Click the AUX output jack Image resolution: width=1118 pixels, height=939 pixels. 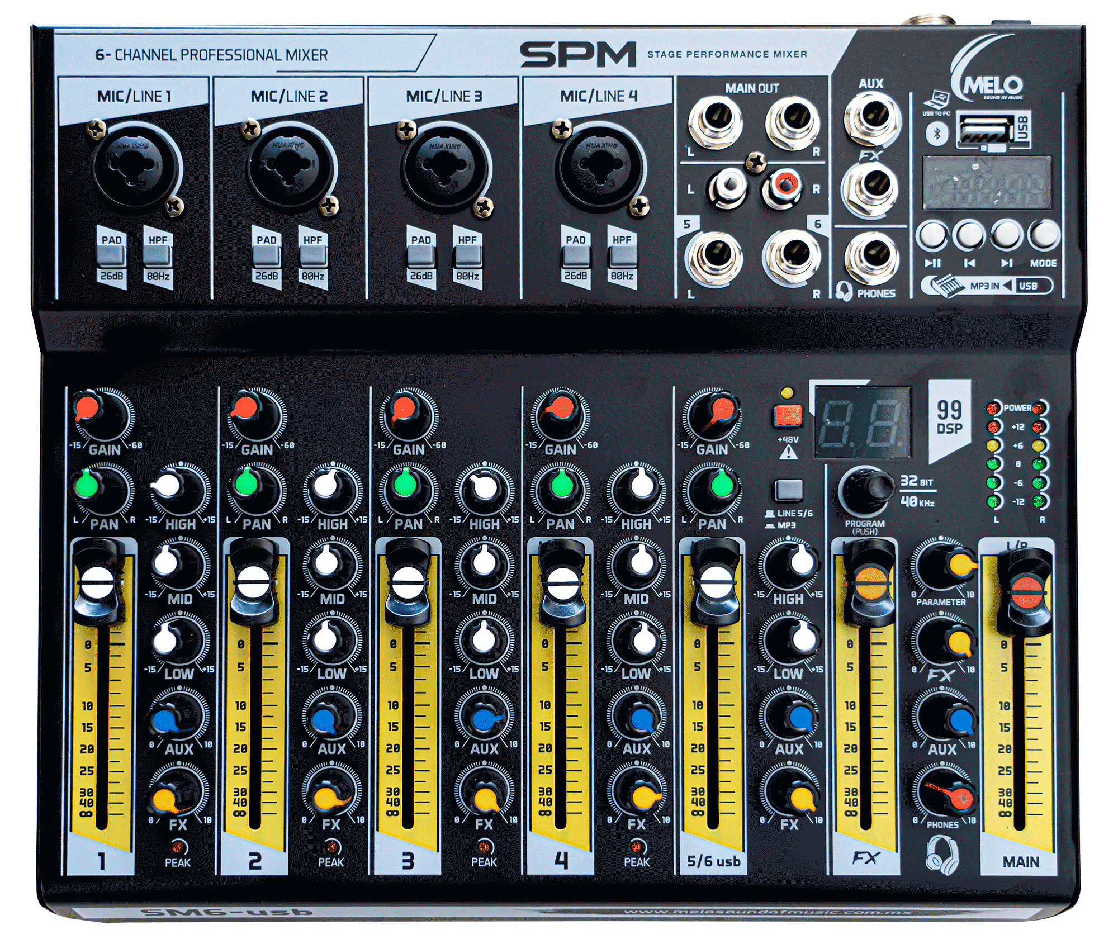(872, 118)
